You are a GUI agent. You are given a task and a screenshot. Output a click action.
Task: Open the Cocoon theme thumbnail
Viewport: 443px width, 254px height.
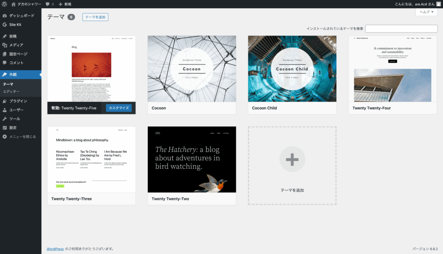coord(192,69)
